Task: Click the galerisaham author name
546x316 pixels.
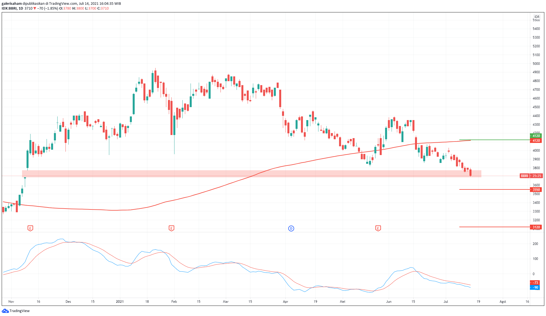Action: [x=12, y=4]
